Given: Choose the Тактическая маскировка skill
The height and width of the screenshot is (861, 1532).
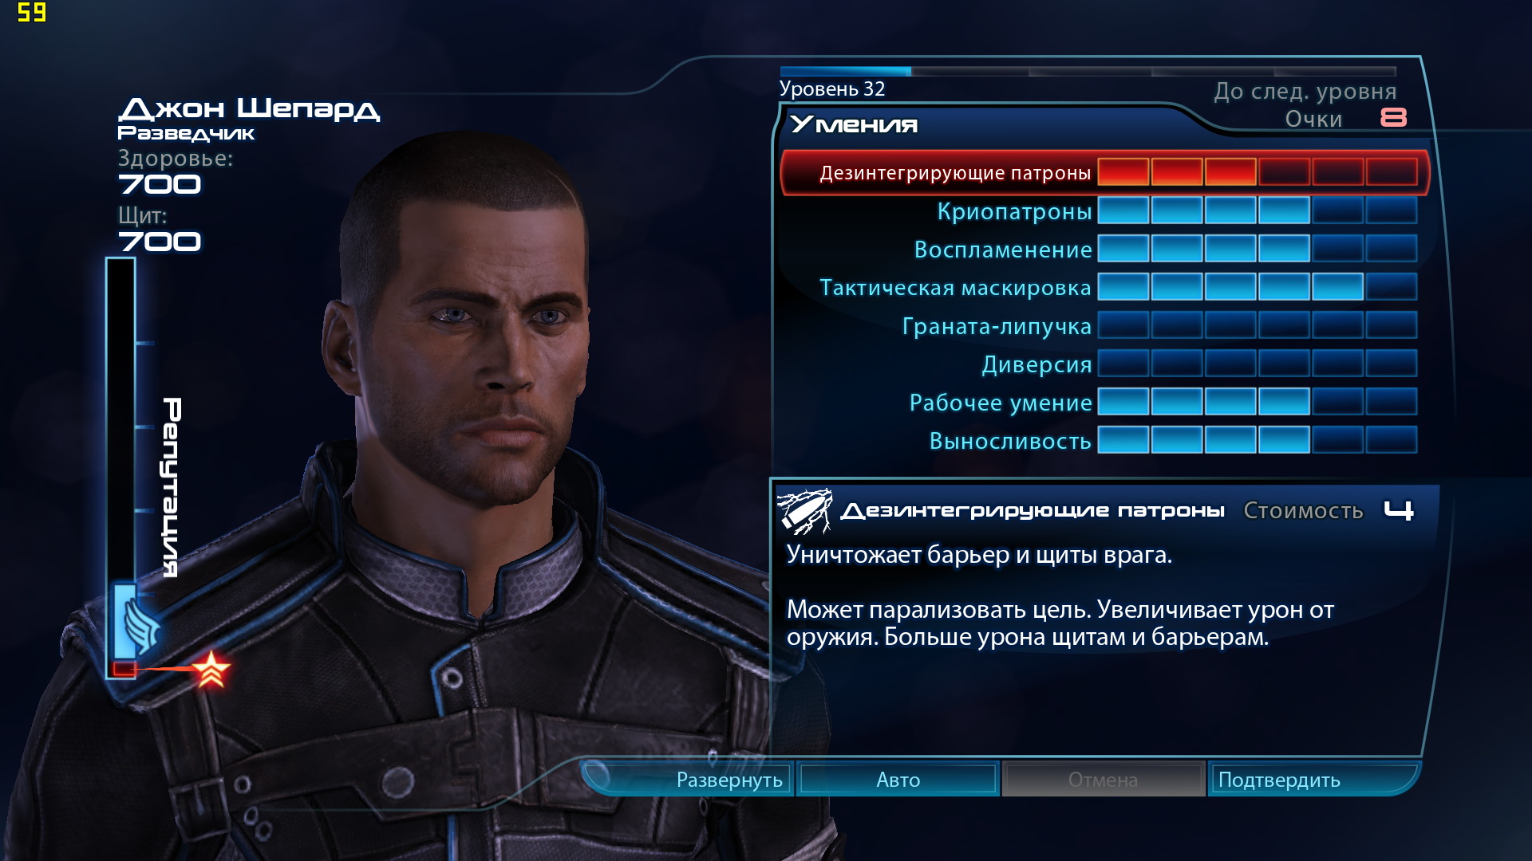Looking at the screenshot, I should coord(1100,287).
